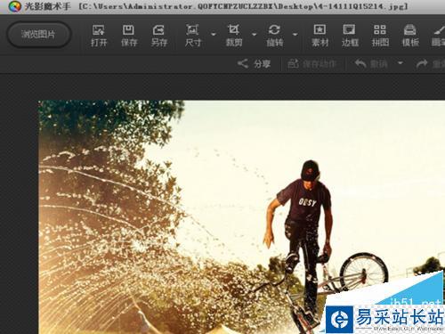Click the 模板 (Template) toolbar icon
This screenshot has width=445, height=334.
coord(410,36)
